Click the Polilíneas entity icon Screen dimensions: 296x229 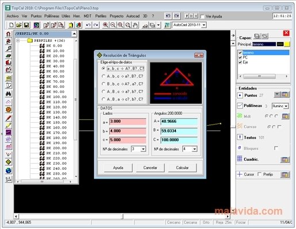240,106
